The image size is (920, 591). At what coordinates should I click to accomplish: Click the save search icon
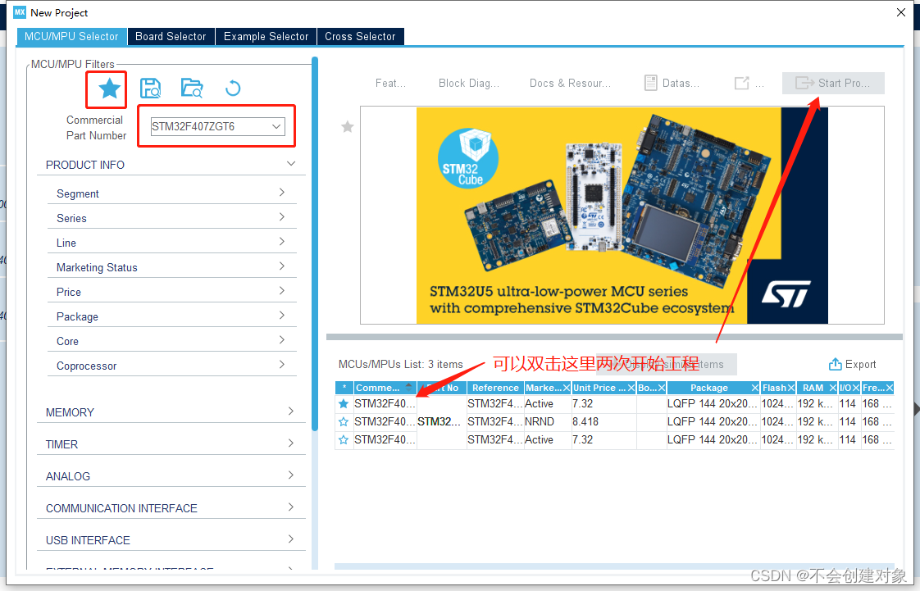click(x=151, y=89)
